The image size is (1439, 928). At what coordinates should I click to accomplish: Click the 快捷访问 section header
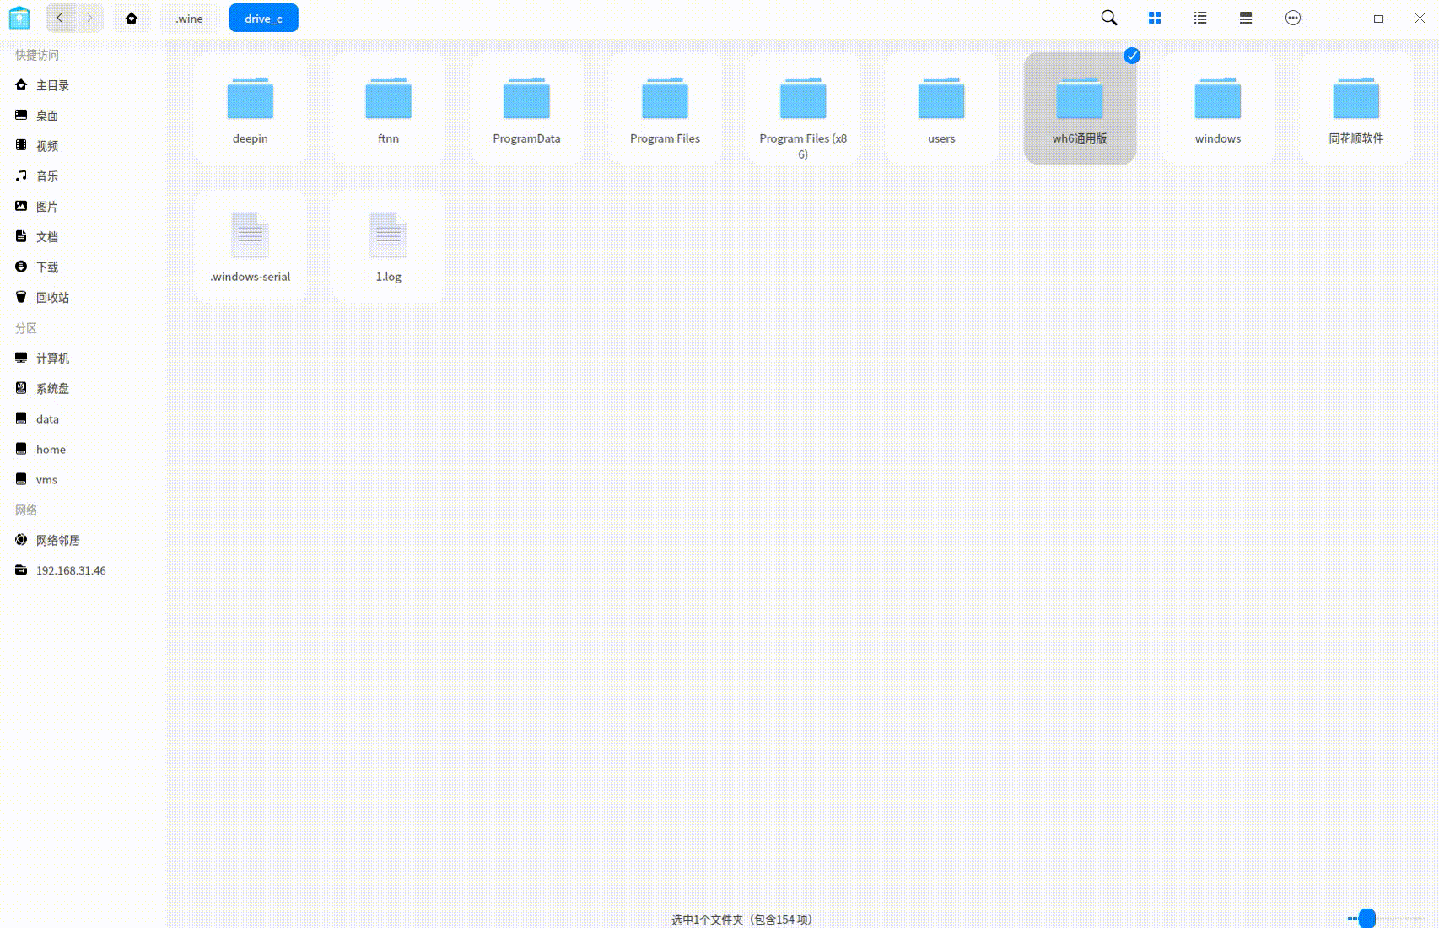pos(37,55)
